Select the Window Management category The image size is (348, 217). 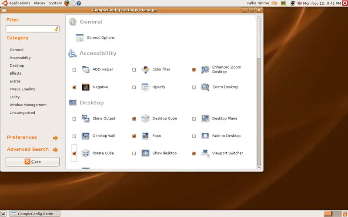[28, 105]
